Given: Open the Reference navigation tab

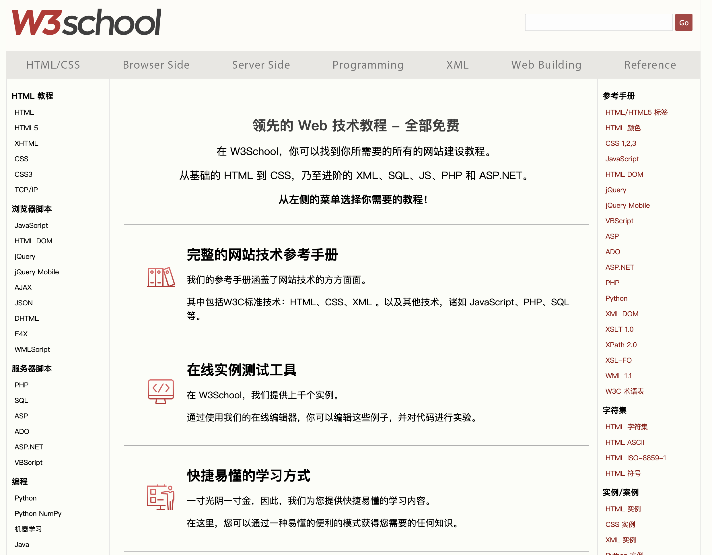Looking at the screenshot, I should (650, 65).
